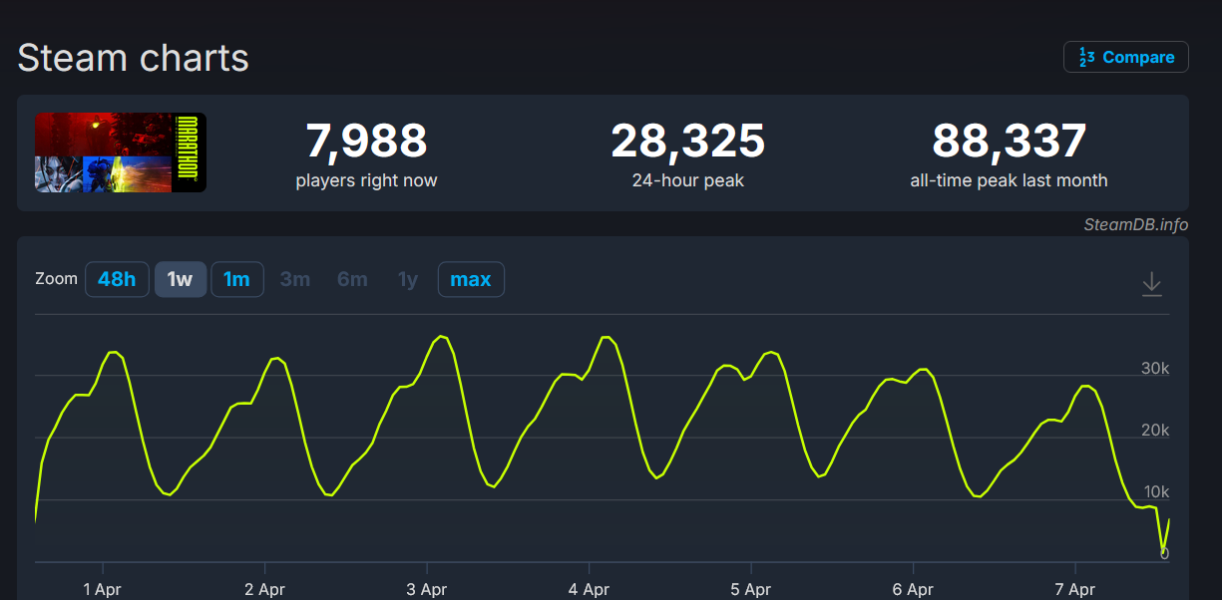This screenshot has width=1222, height=600.
Task: Click the players right now caption
Action: (x=367, y=180)
